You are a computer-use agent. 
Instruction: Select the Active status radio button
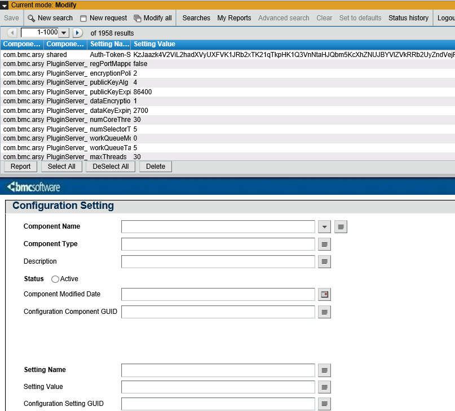[x=55, y=279]
